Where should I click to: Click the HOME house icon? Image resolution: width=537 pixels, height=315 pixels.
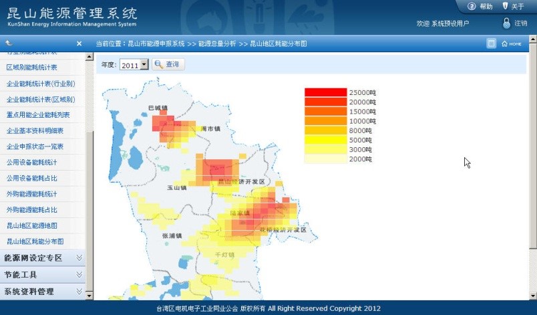pyautogui.click(x=505, y=44)
